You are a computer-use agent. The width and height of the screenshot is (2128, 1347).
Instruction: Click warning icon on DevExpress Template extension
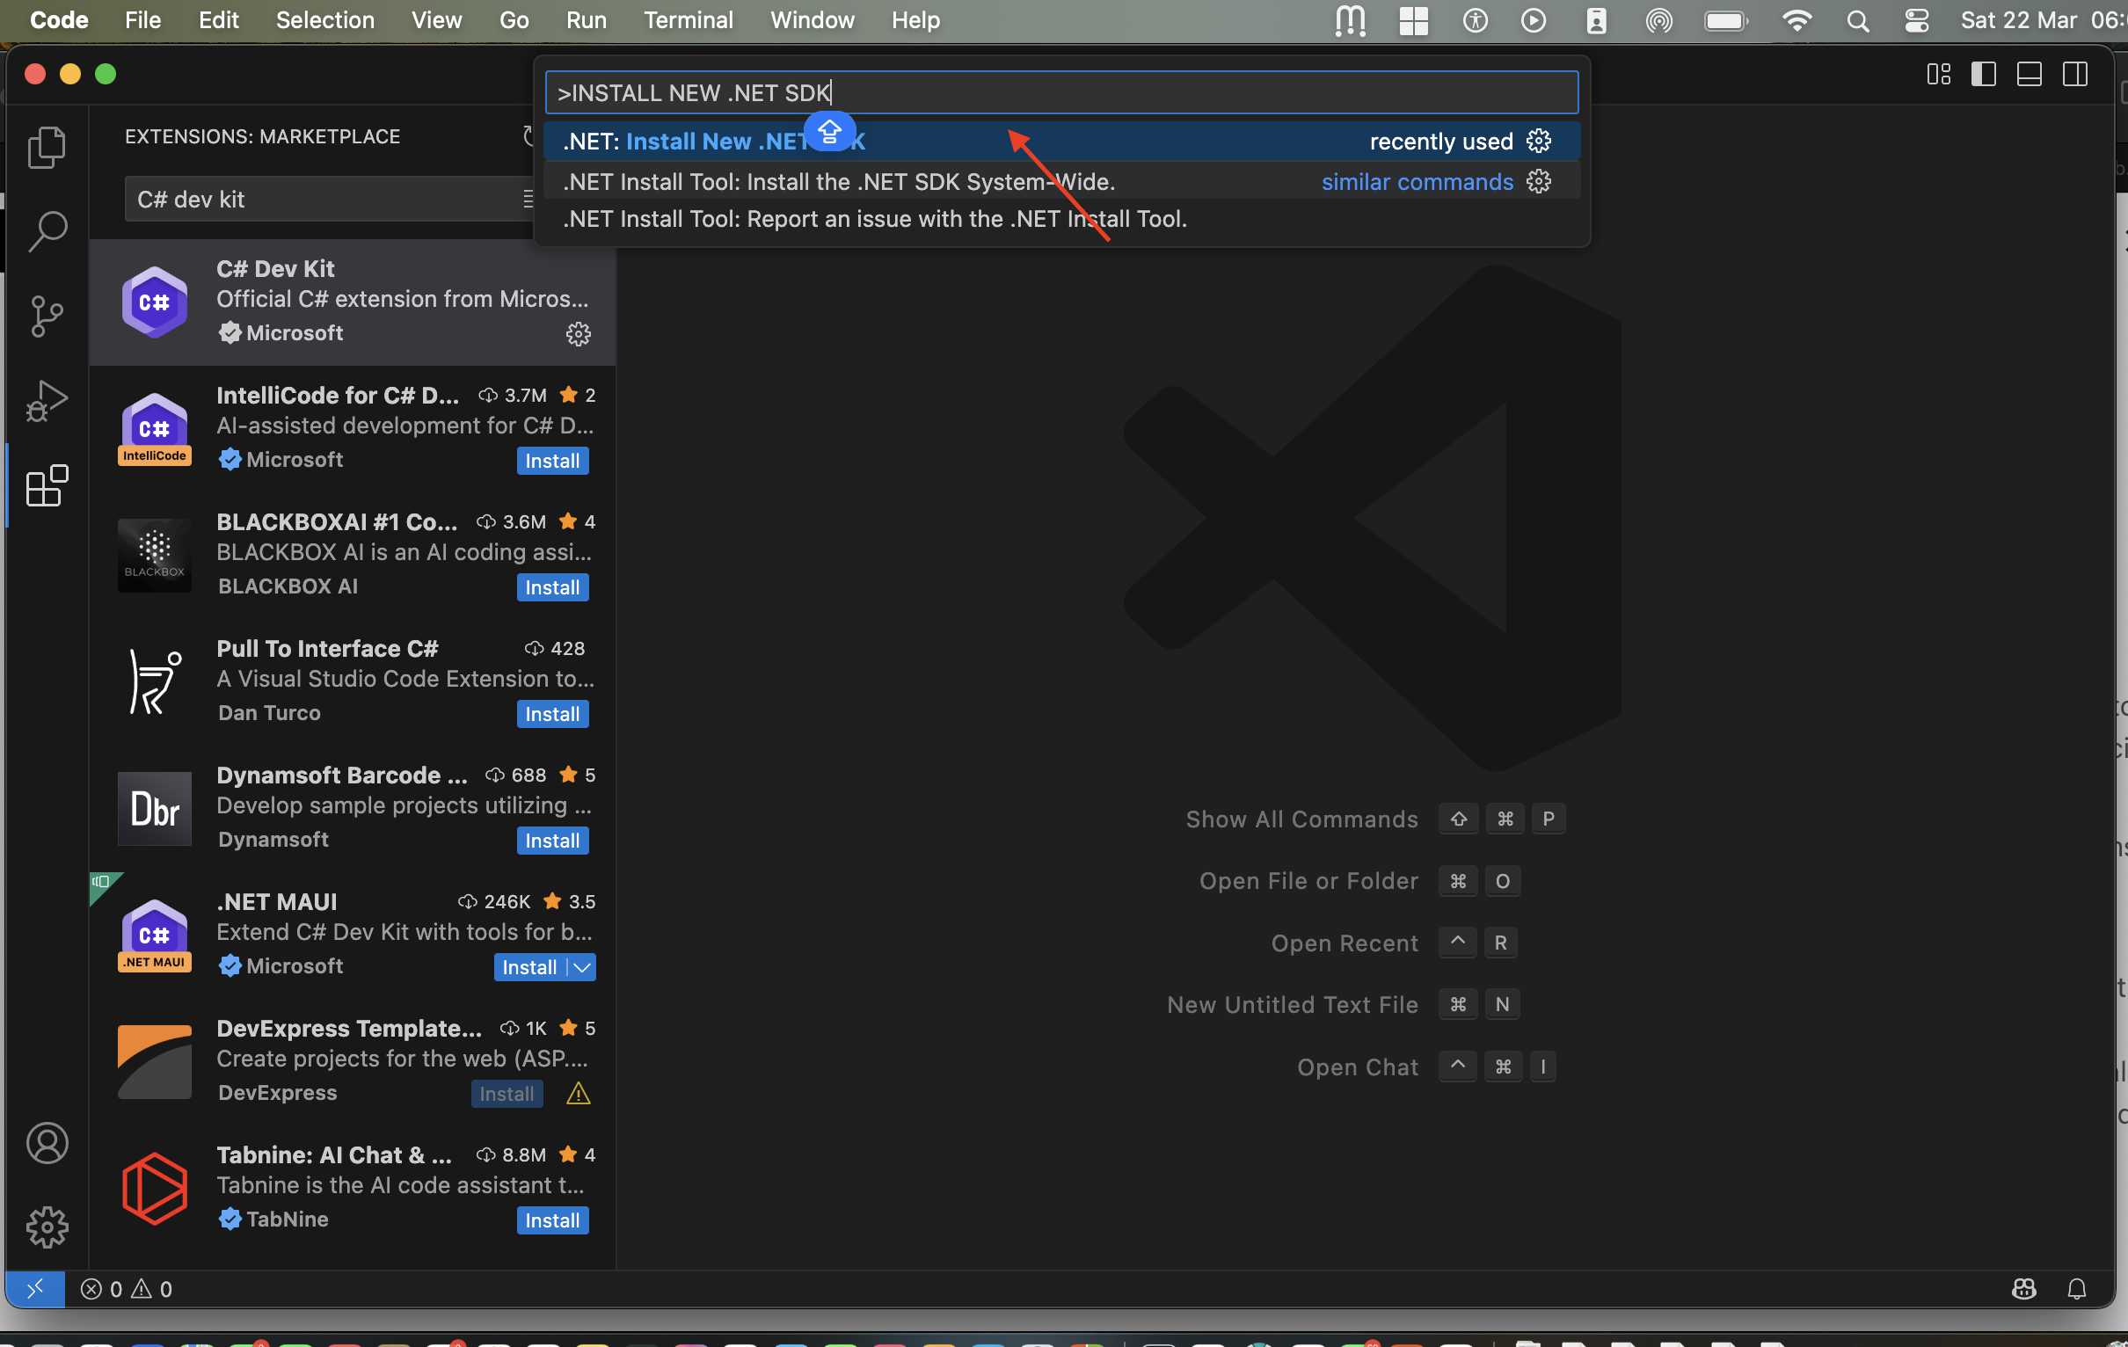(x=578, y=1093)
